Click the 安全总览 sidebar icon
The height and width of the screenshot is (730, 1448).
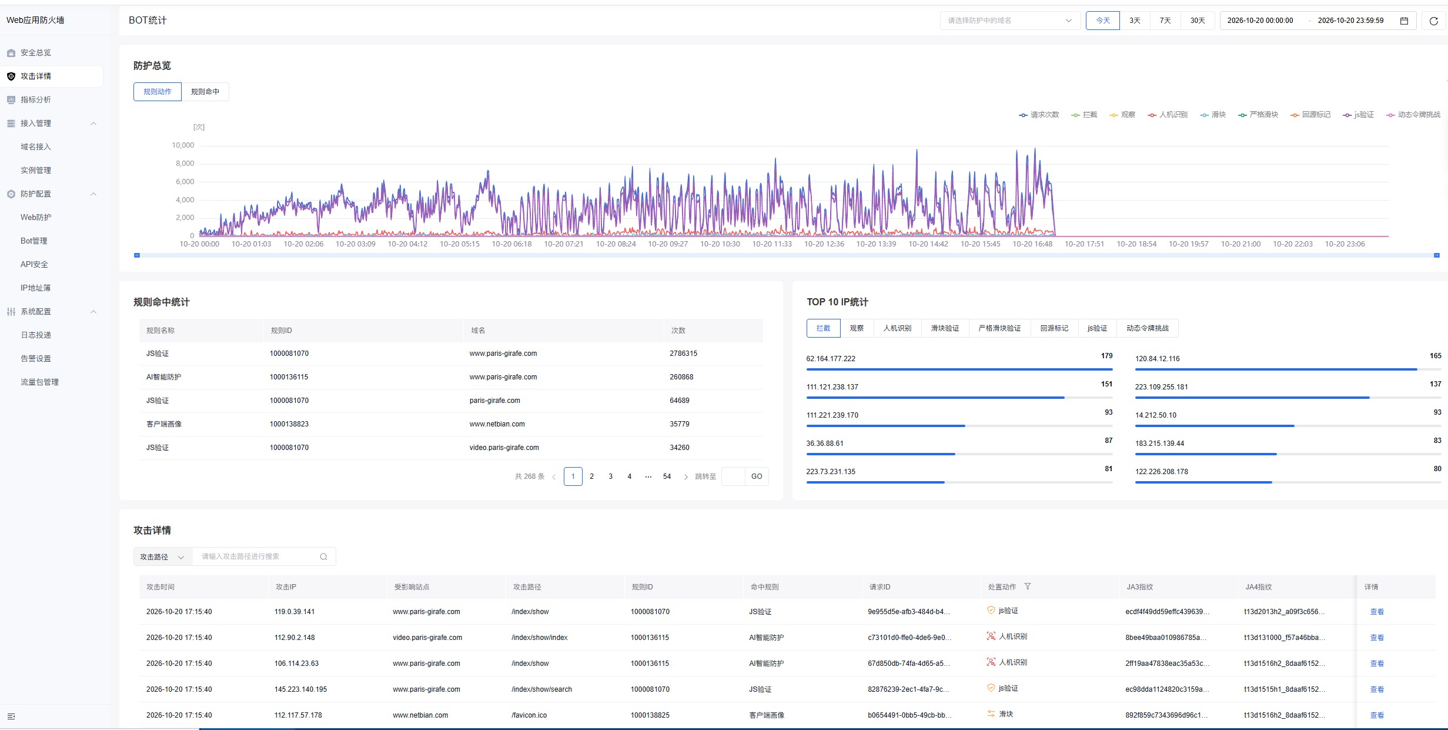(11, 53)
